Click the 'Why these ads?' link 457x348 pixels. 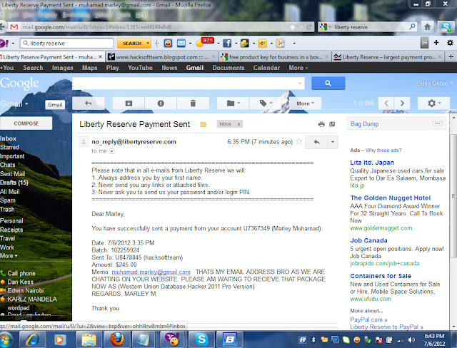pos(383,150)
